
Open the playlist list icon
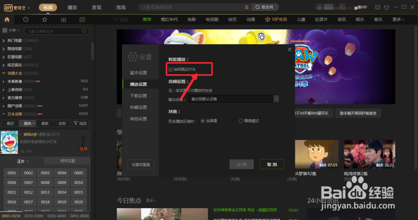tap(82, 20)
